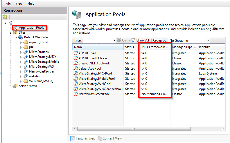Select Application Pools in Connections tree
Viewport: 230px width, 143px height.
click(x=32, y=28)
